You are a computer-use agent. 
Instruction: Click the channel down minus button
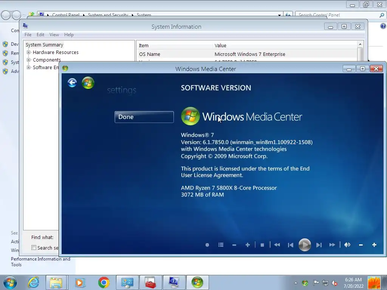coord(234,245)
